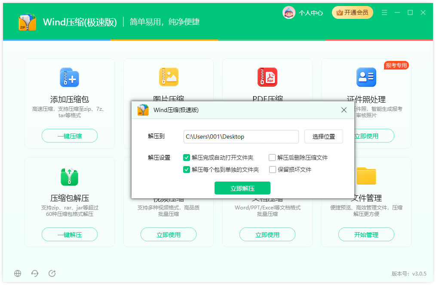The height and width of the screenshot is (285, 436).
Task: Open the hamburger menu in title bar
Action: 384,12
